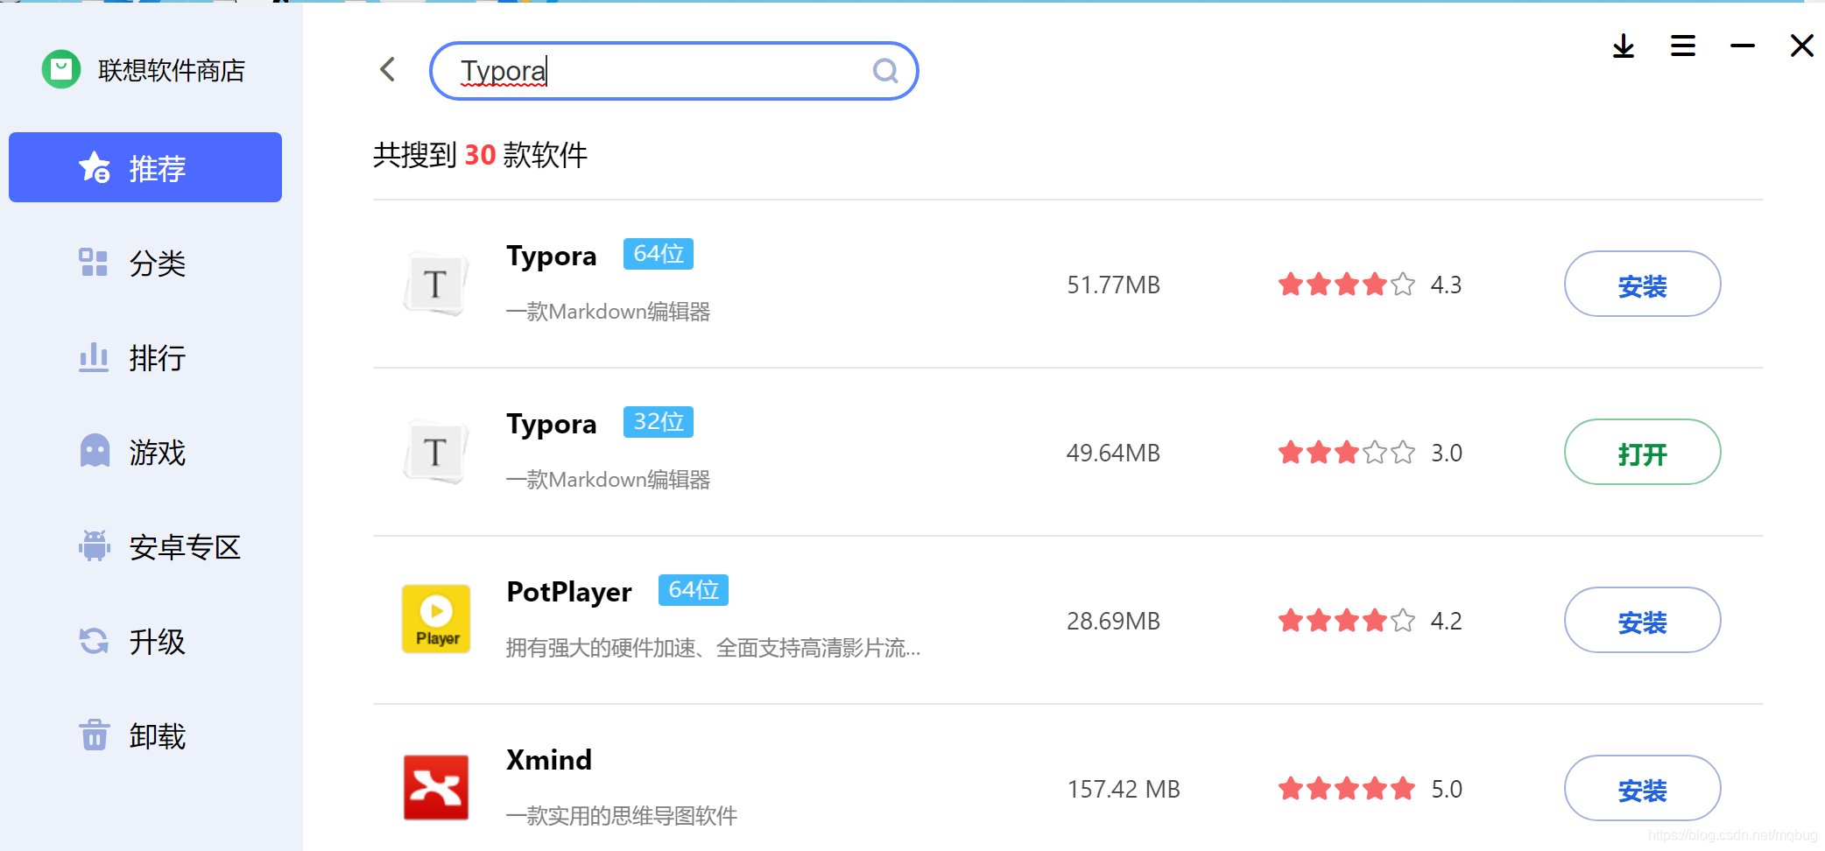Install PotPlayer 64位

point(1642,620)
